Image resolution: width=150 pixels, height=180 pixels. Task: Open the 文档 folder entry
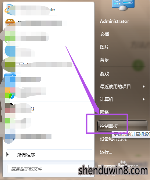[104, 34]
